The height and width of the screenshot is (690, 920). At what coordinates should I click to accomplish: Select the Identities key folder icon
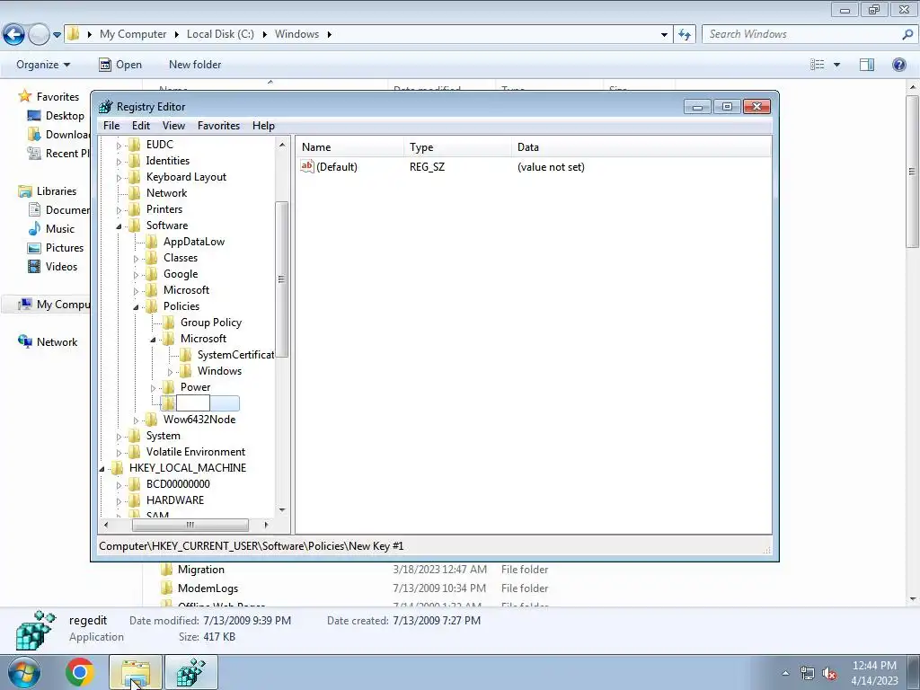point(135,161)
